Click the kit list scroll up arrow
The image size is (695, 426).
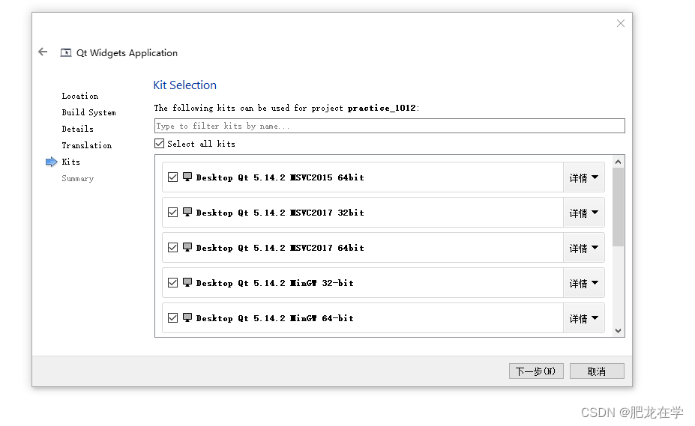coord(619,162)
